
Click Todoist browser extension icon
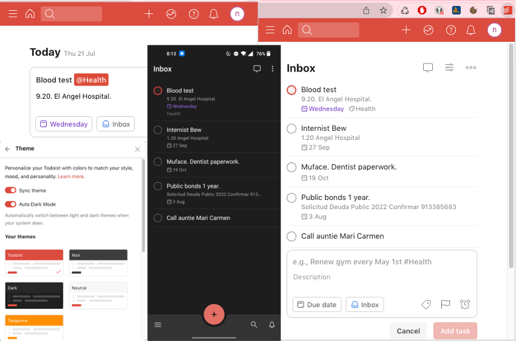point(507,10)
